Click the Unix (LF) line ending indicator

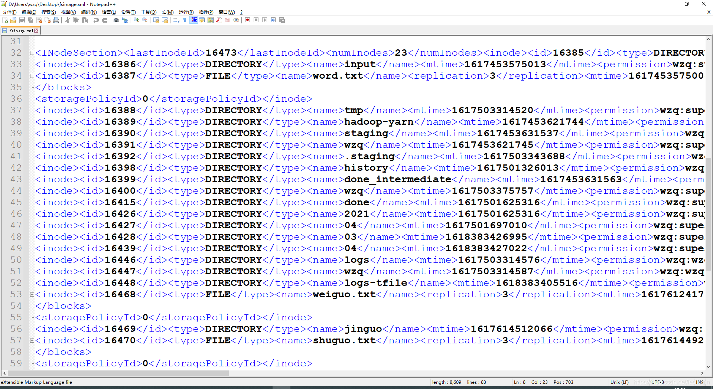(619, 382)
